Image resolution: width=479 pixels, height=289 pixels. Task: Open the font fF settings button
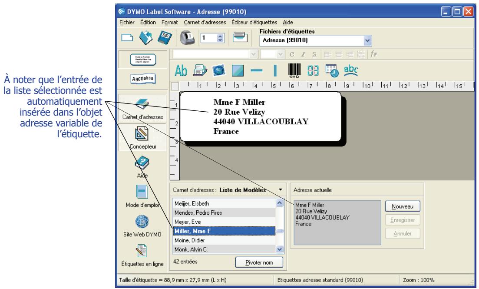coord(373,54)
